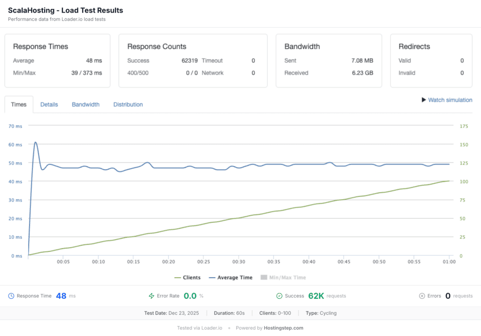The image size is (481, 336).
Task: Click the 'Type: Cycling' text
Action: pos(321,313)
